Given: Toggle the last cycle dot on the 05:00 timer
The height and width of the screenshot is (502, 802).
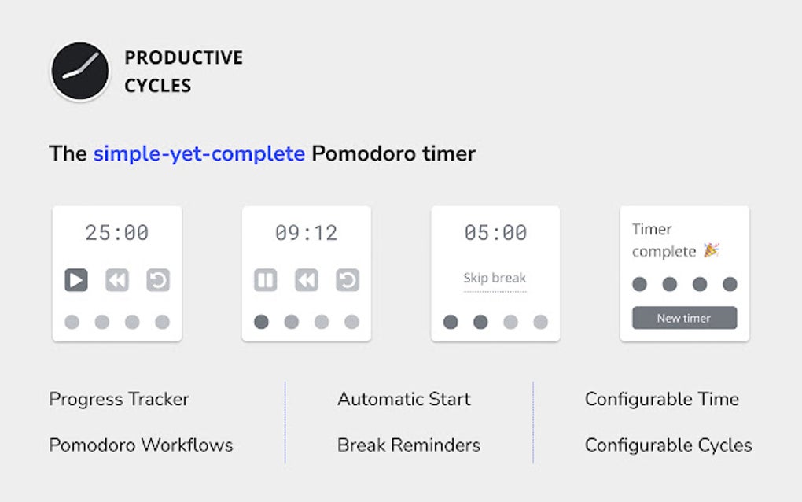Looking at the screenshot, I should [x=541, y=322].
